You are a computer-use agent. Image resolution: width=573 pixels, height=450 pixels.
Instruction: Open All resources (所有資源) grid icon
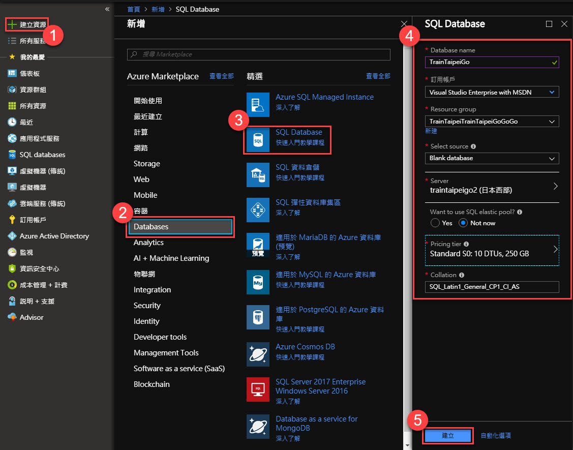(x=12, y=106)
